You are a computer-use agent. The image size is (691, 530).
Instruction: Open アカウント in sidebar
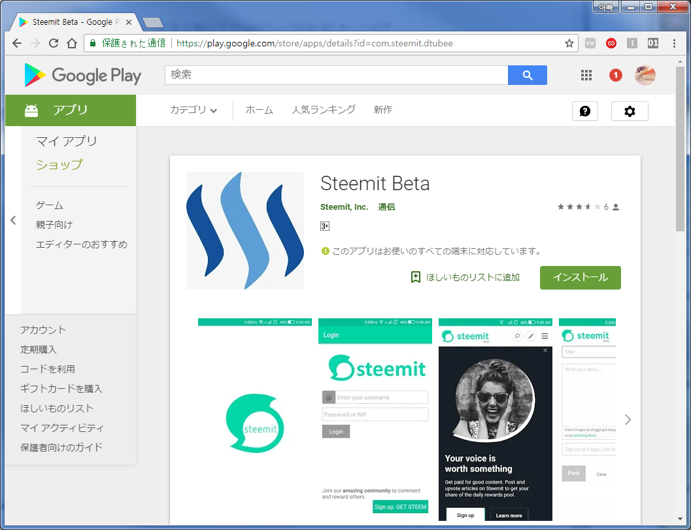point(43,330)
